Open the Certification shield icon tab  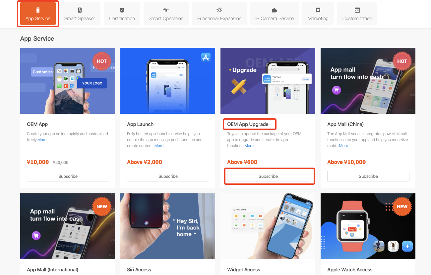[x=122, y=10]
